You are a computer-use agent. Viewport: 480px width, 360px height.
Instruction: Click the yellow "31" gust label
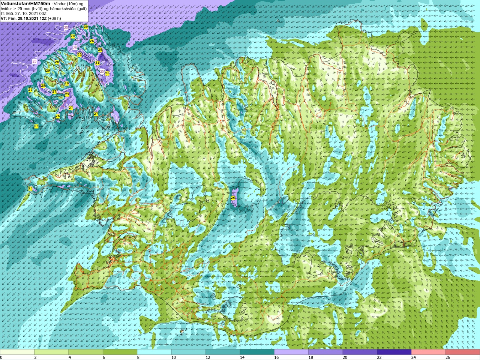click(x=97, y=63)
